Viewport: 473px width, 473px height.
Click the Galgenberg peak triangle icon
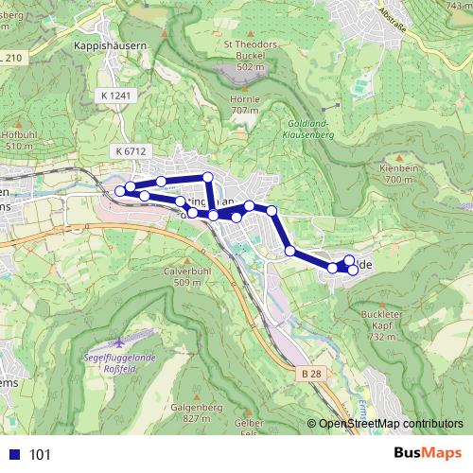[197, 397]
